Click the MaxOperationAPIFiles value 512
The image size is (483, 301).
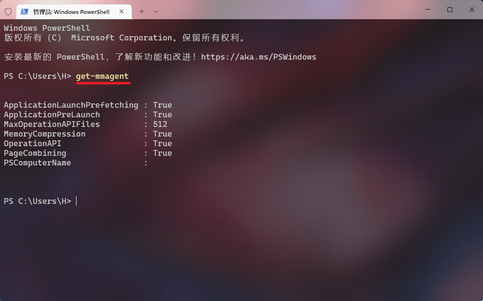point(160,125)
